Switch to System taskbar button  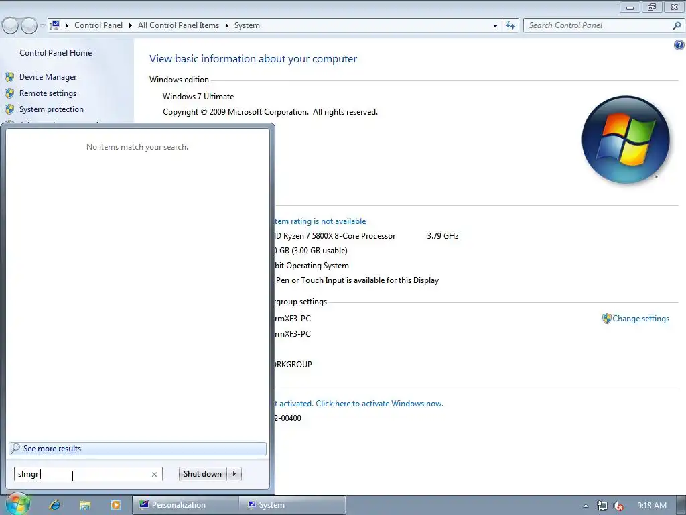292,505
